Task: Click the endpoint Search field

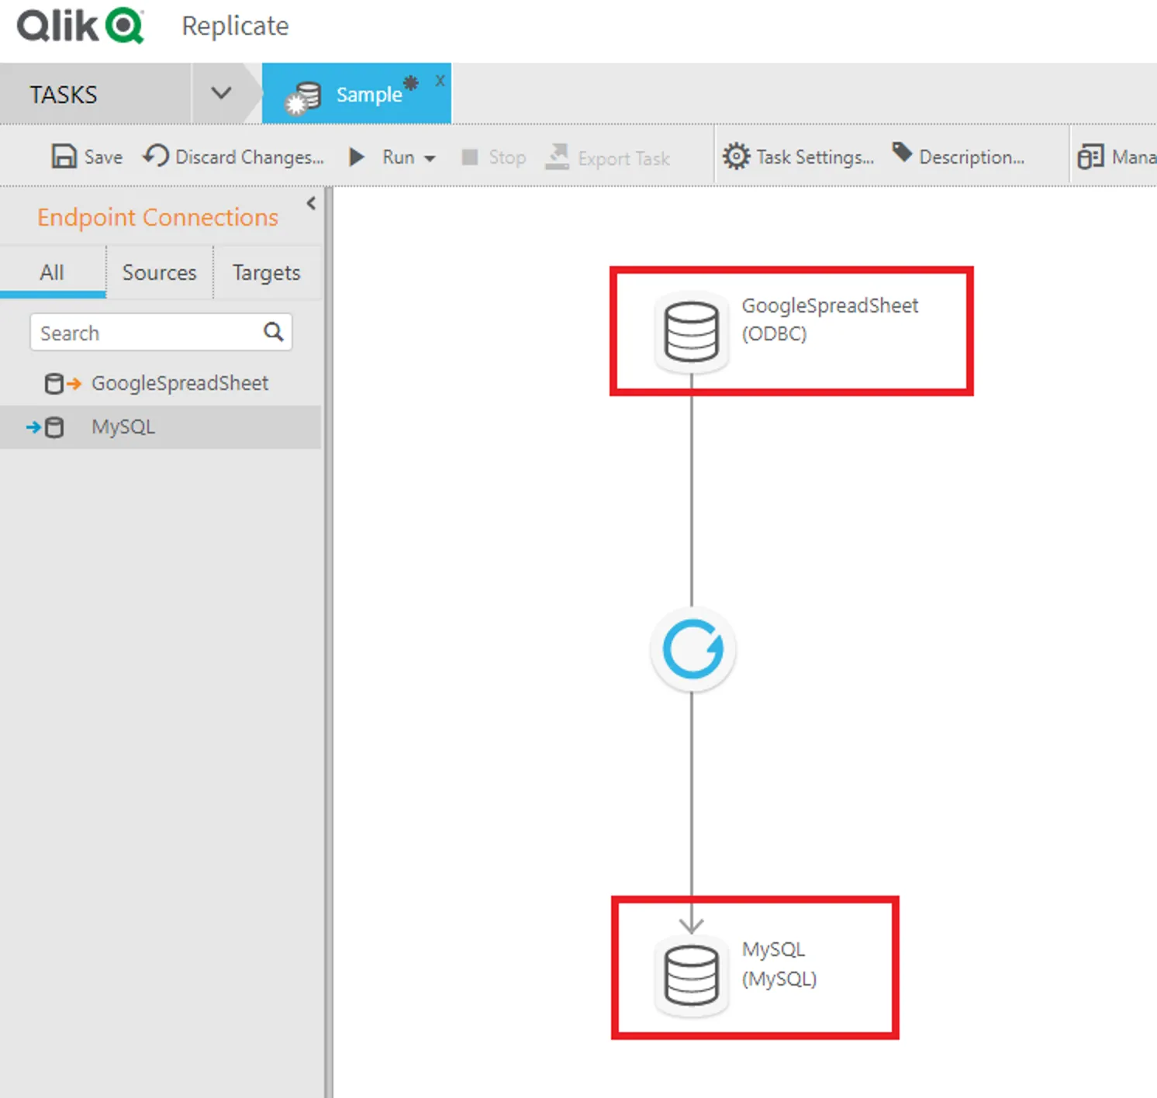Action: point(147,333)
